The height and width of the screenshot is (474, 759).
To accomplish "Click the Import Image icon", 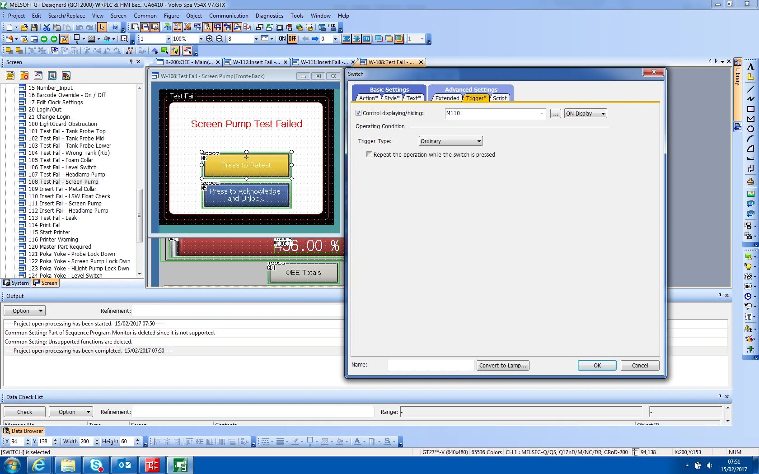I will point(750,194).
